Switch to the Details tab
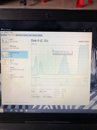 [x=35, y=35]
